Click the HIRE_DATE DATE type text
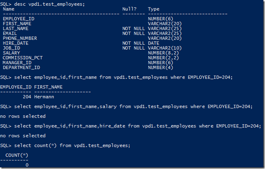Image resolution: width=265 pixels, height=169 pixels. [153, 43]
